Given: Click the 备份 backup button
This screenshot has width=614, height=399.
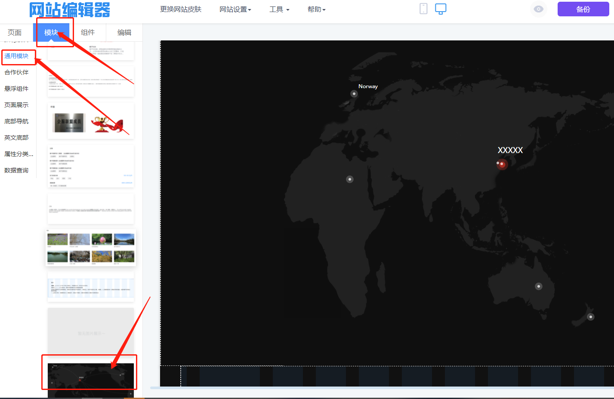Looking at the screenshot, I should click(x=583, y=9).
